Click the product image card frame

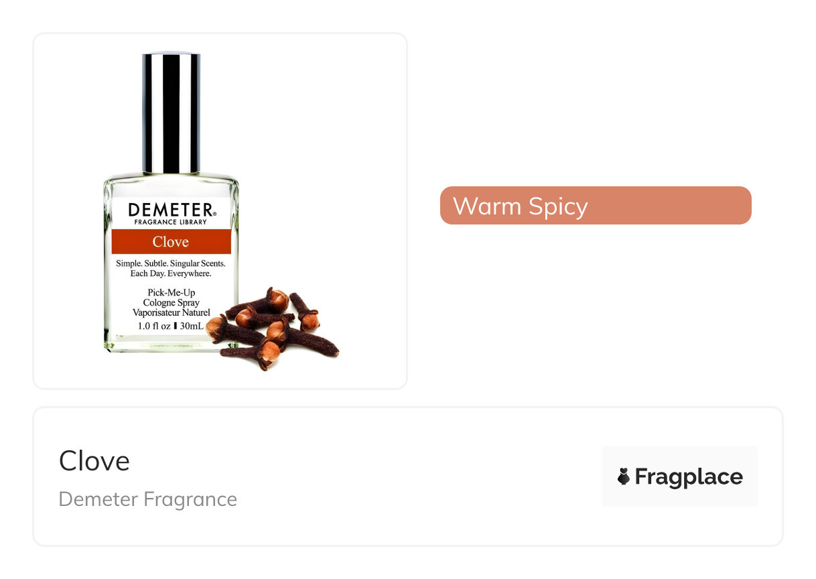(220, 211)
